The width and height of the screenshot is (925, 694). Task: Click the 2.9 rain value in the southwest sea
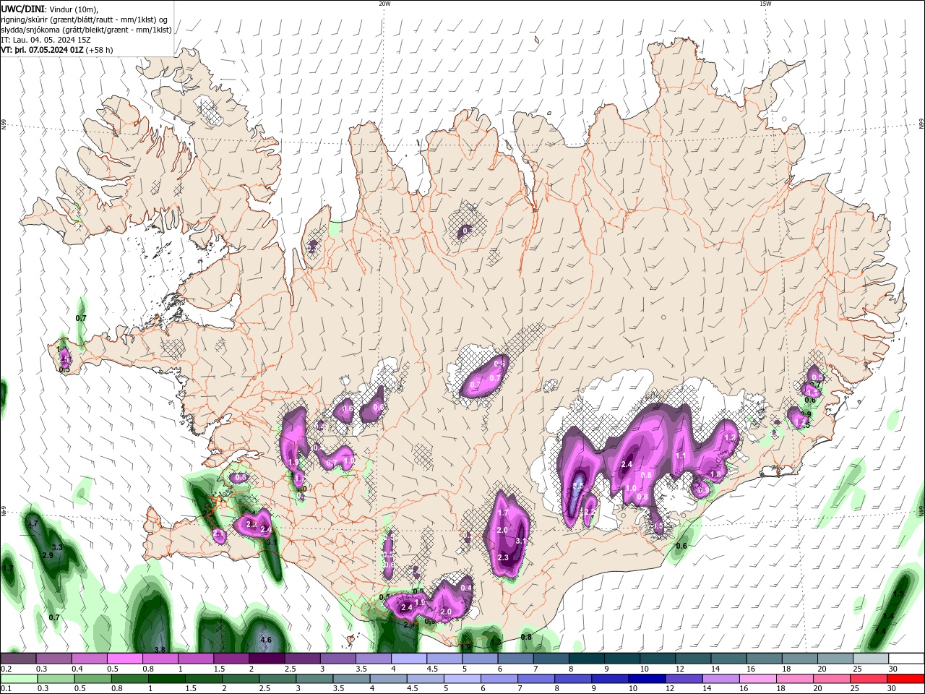[48, 555]
